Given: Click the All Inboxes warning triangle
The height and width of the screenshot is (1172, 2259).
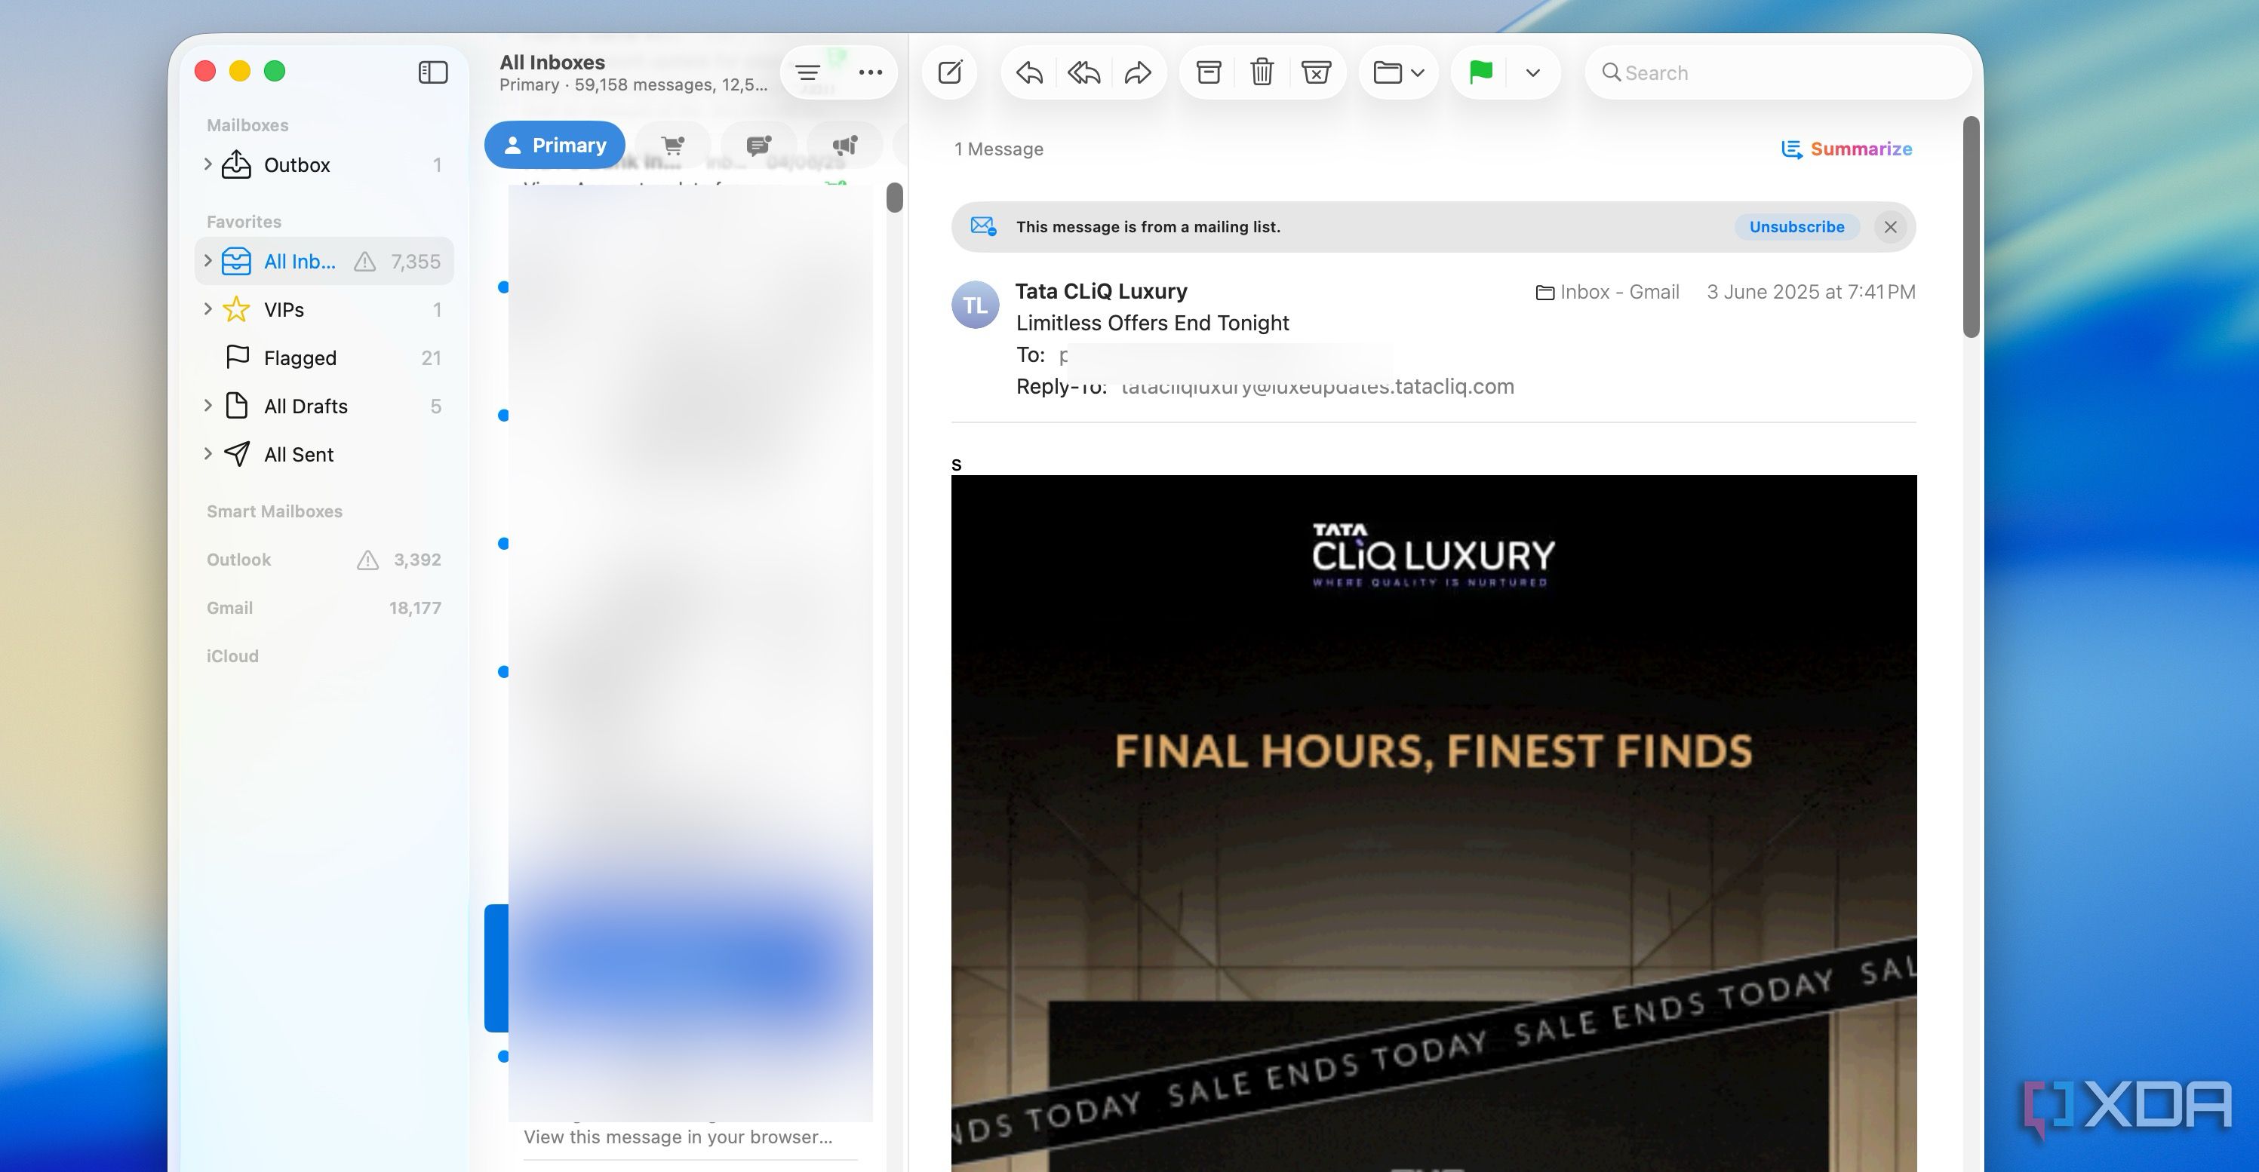Looking at the screenshot, I should click(x=365, y=262).
